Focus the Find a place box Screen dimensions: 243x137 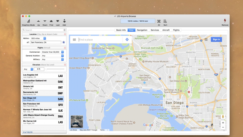pos(101,40)
